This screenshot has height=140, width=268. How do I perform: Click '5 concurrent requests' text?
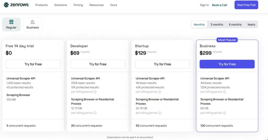[x=21, y=126]
